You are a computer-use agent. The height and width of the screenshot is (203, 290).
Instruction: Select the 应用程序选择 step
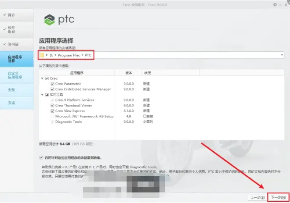[17, 59]
